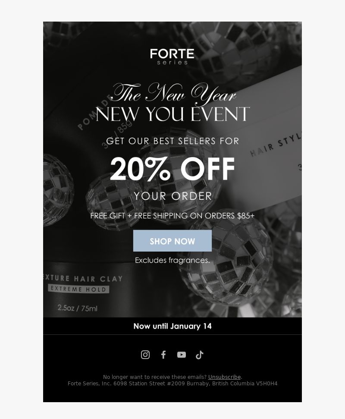Viewport: 345px width, 419px height.
Task: Click the 20% OFF headline
Action: (x=172, y=169)
